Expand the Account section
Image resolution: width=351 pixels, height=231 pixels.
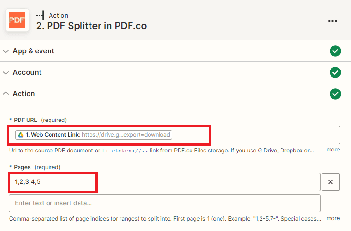pos(6,73)
